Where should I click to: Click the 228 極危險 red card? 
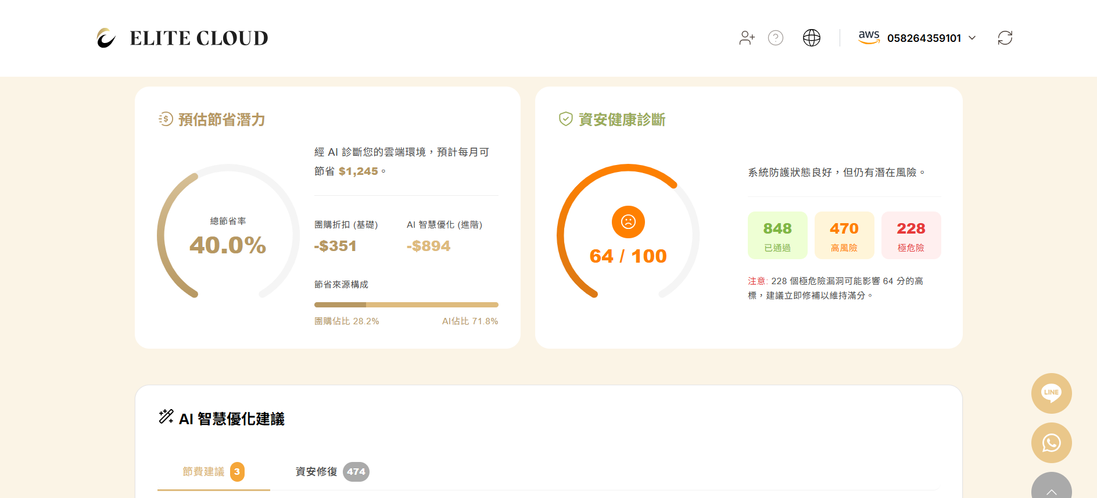(x=910, y=235)
